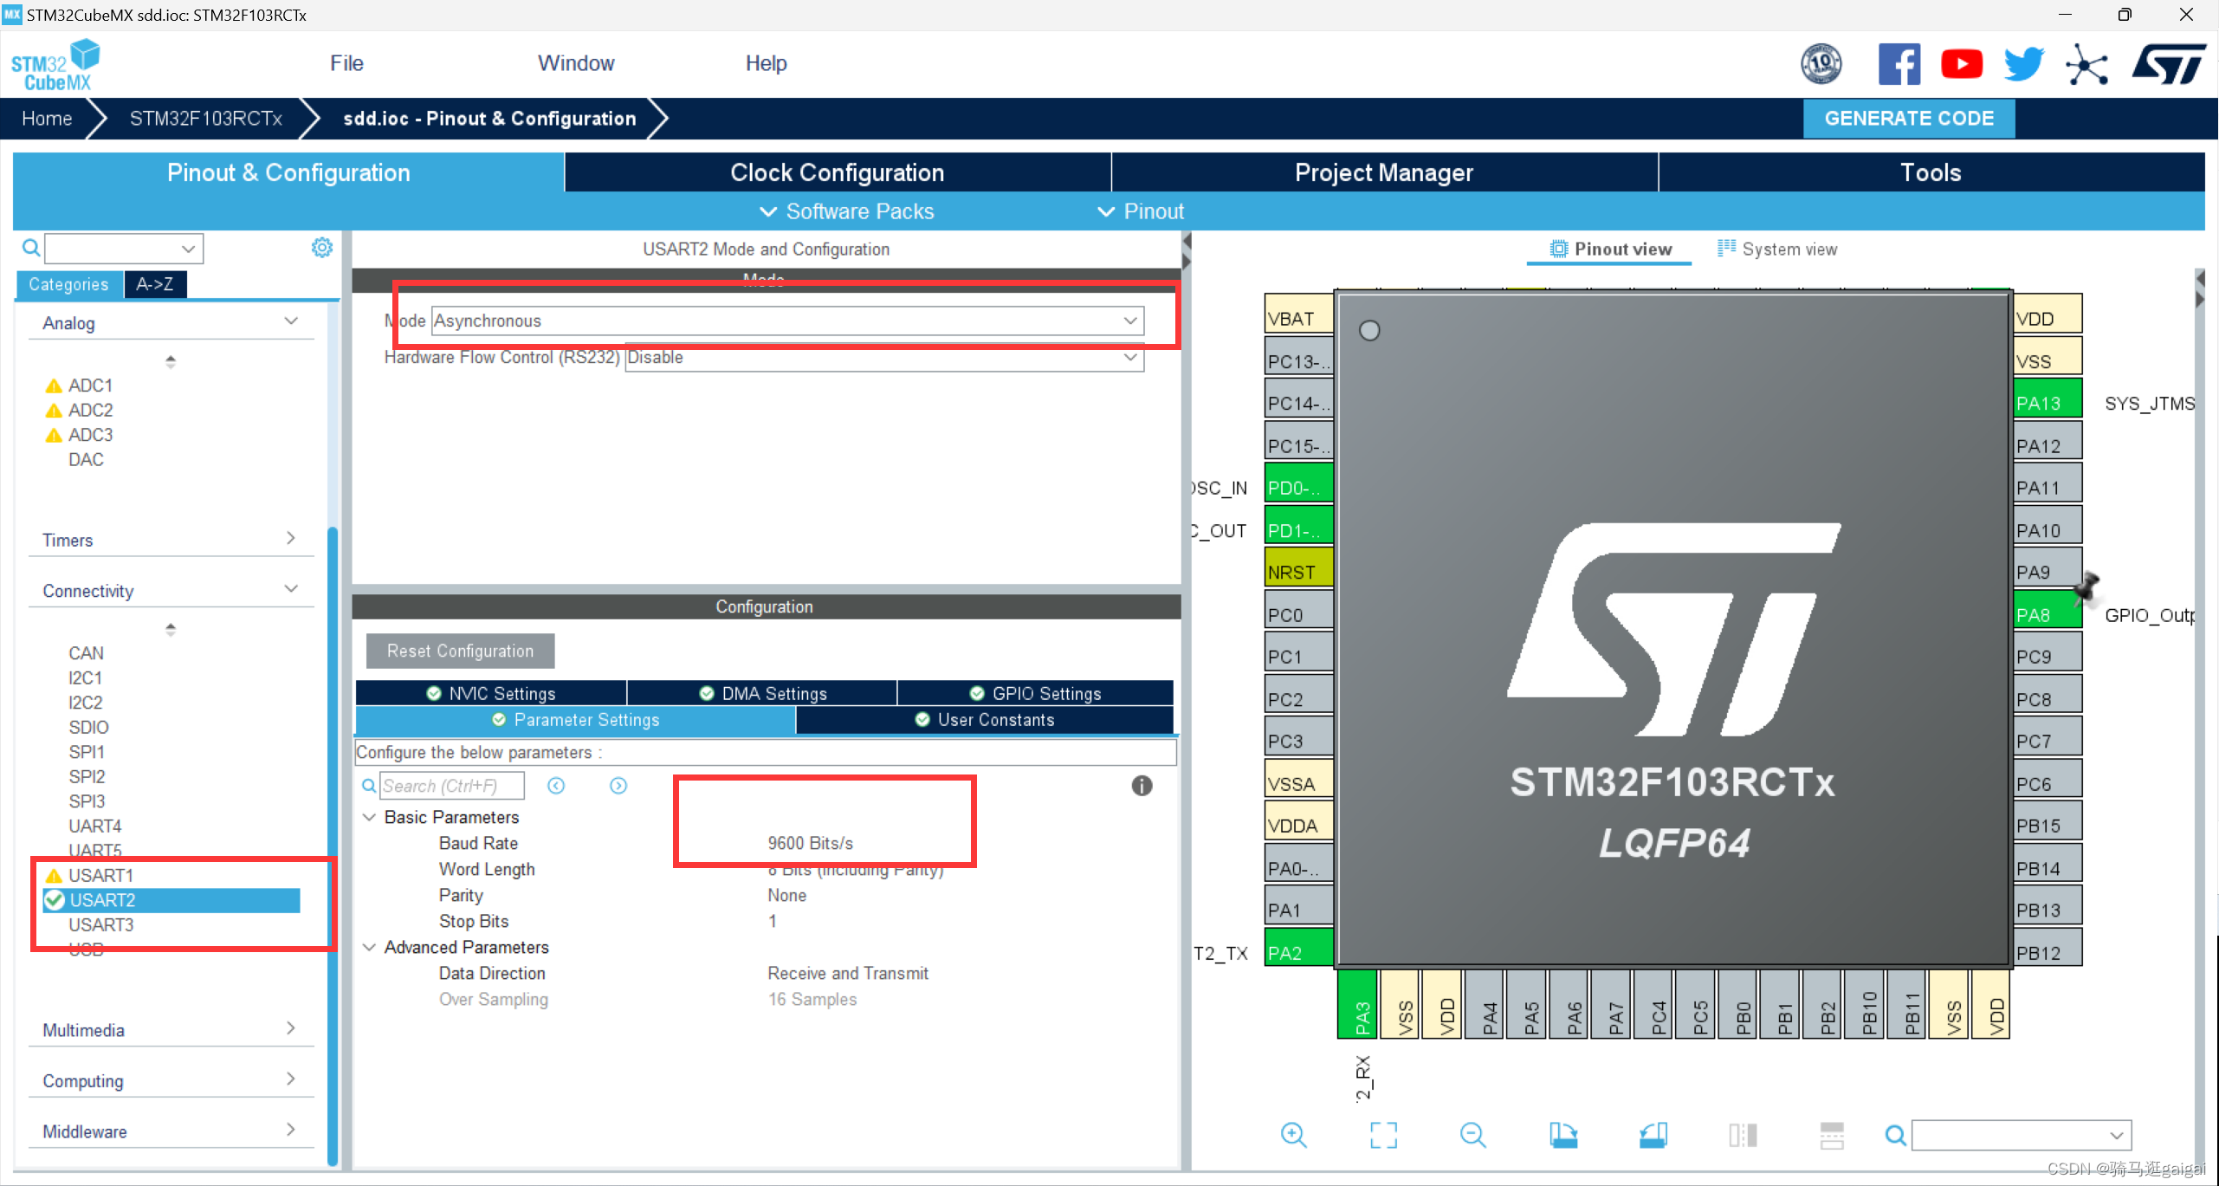Switch to the Clock Configuration tab

tap(837, 172)
